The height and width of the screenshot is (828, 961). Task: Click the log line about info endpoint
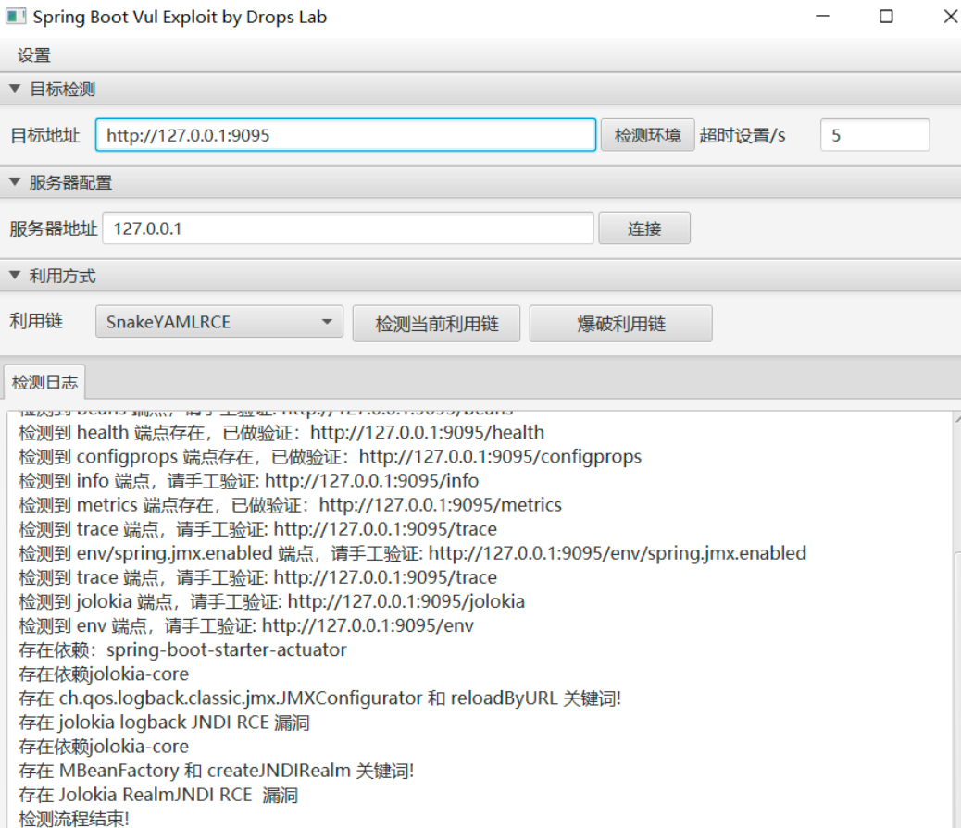[248, 481]
